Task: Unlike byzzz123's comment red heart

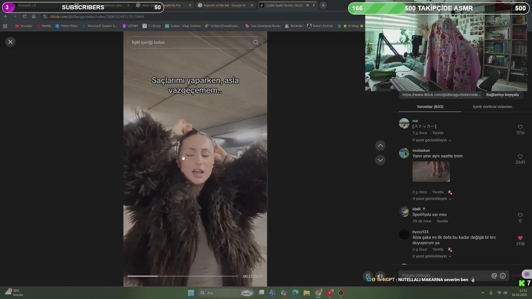Action: coord(520,238)
